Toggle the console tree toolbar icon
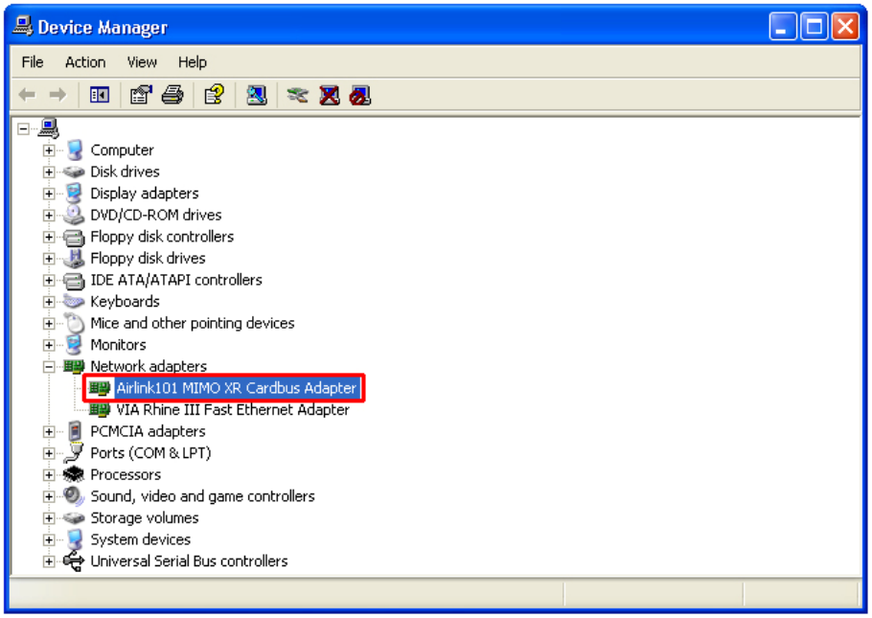The width and height of the screenshot is (872, 618). 100,95
